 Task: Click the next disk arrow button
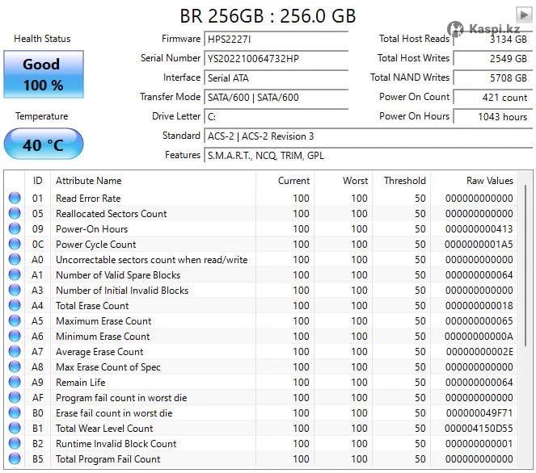click(x=523, y=15)
